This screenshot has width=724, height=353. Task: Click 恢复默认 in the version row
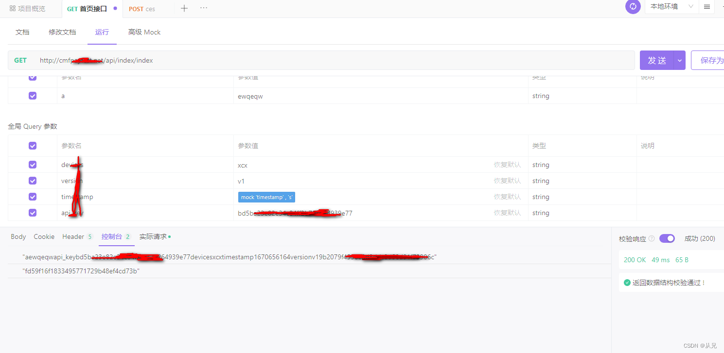[x=507, y=181]
